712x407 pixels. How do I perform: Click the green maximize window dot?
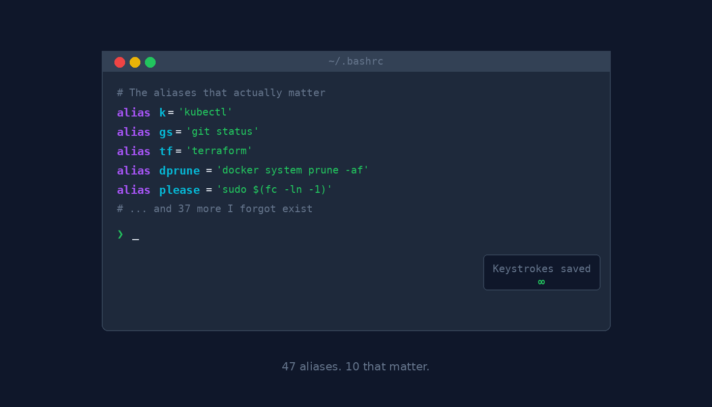(x=150, y=62)
